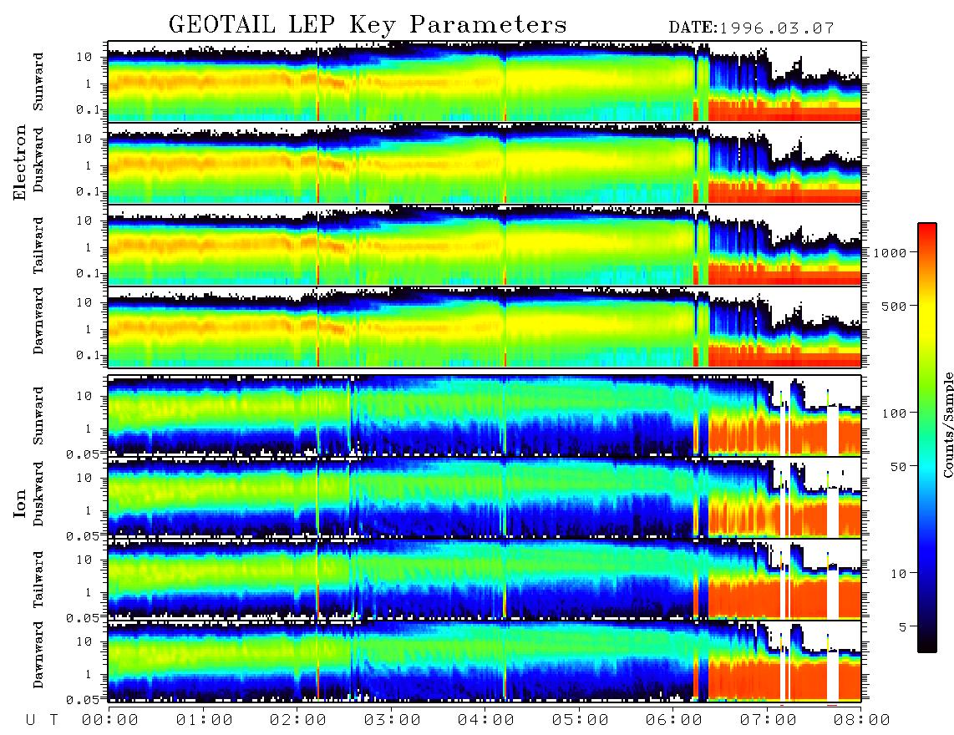
Task: Click the 00:00 time axis label
Action: [110, 721]
